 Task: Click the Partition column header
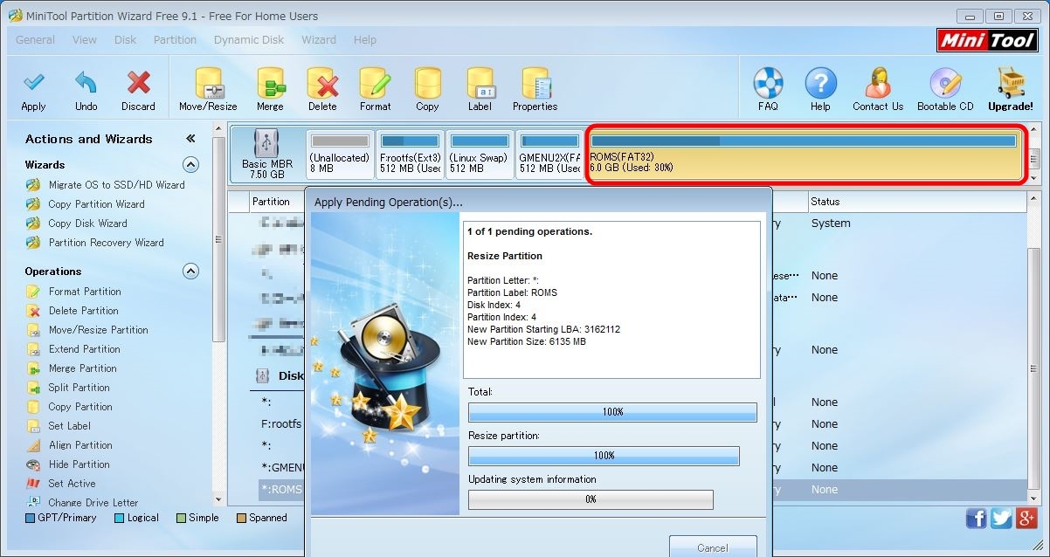click(271, 202)
